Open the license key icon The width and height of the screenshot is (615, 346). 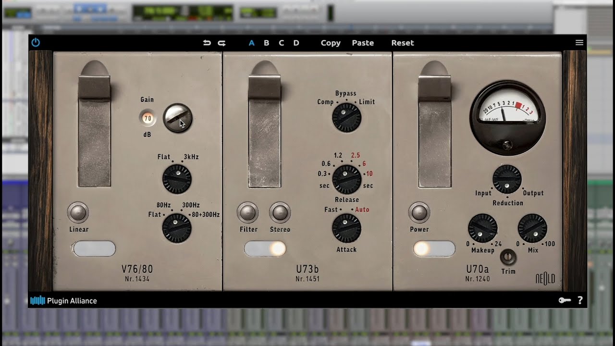coord(565,300)
